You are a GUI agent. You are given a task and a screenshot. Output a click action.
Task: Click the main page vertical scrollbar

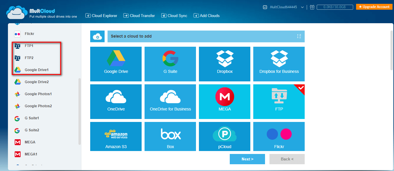391,50
